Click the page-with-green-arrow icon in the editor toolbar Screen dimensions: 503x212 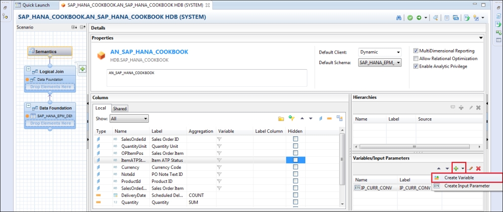click(x=467, y=18)
